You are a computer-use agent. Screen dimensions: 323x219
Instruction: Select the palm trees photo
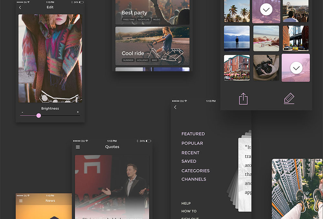tap(237, 11)
